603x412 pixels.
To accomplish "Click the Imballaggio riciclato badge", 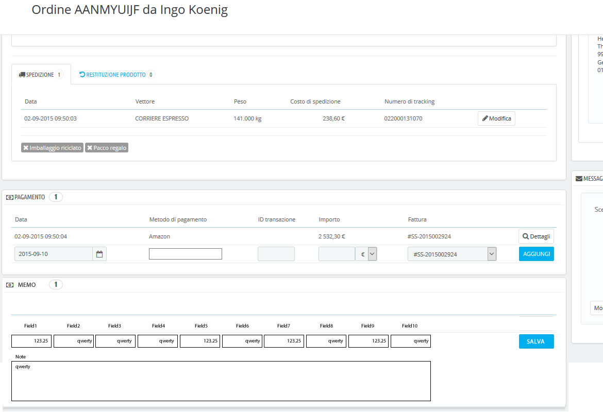I will tap(52, 148).
